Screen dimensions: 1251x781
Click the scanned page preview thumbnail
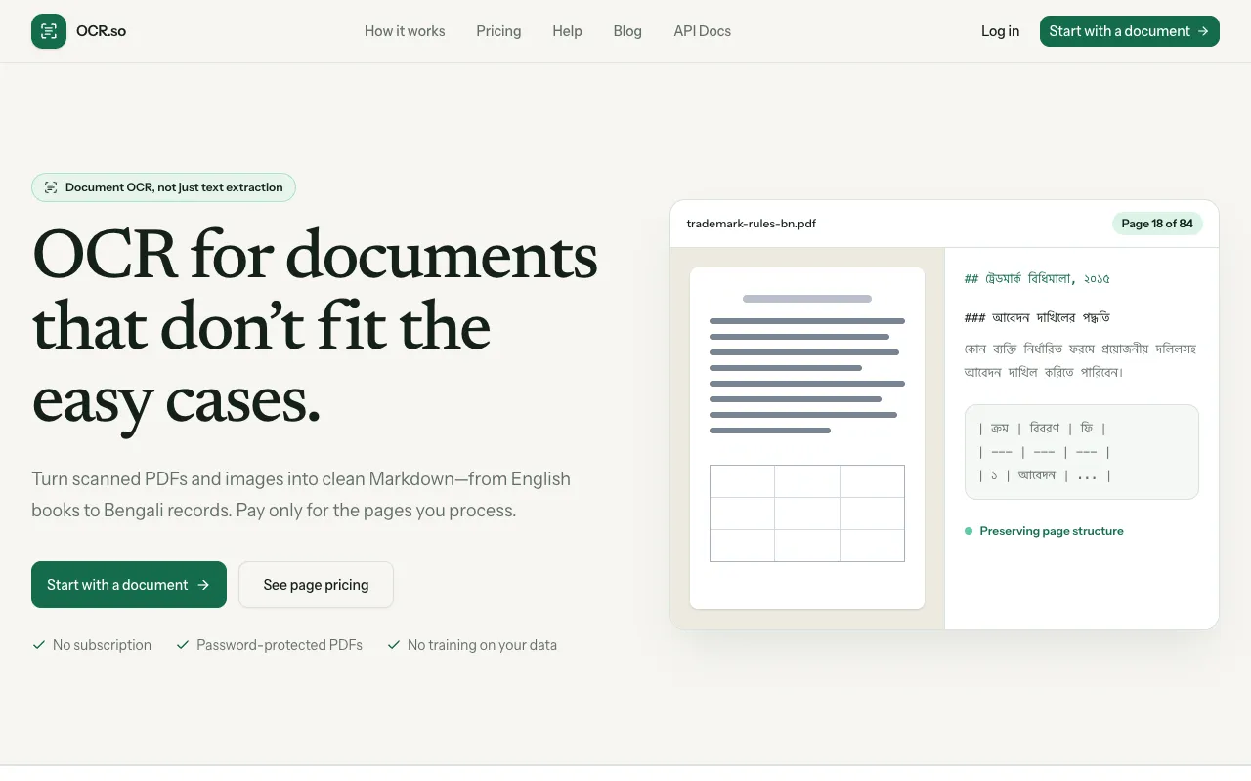pos(807,438)
